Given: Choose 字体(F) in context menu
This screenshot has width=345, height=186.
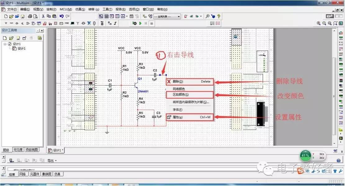Looking at the screenshot, I should pos(190,109).
